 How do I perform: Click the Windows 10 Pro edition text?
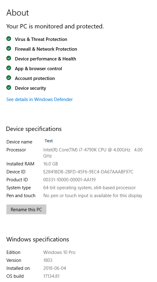(59, 252)
